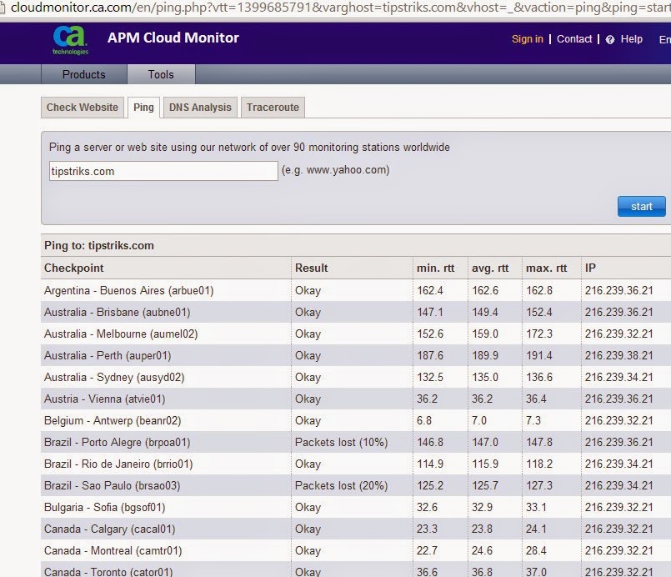Click min rtt value 23.3 for Calgary
671x577 pixels.
(x=427, y=529)
